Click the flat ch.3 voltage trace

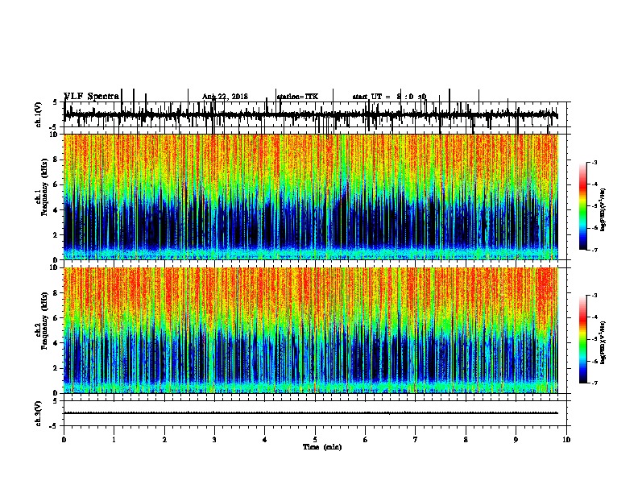tap(311, 413)
